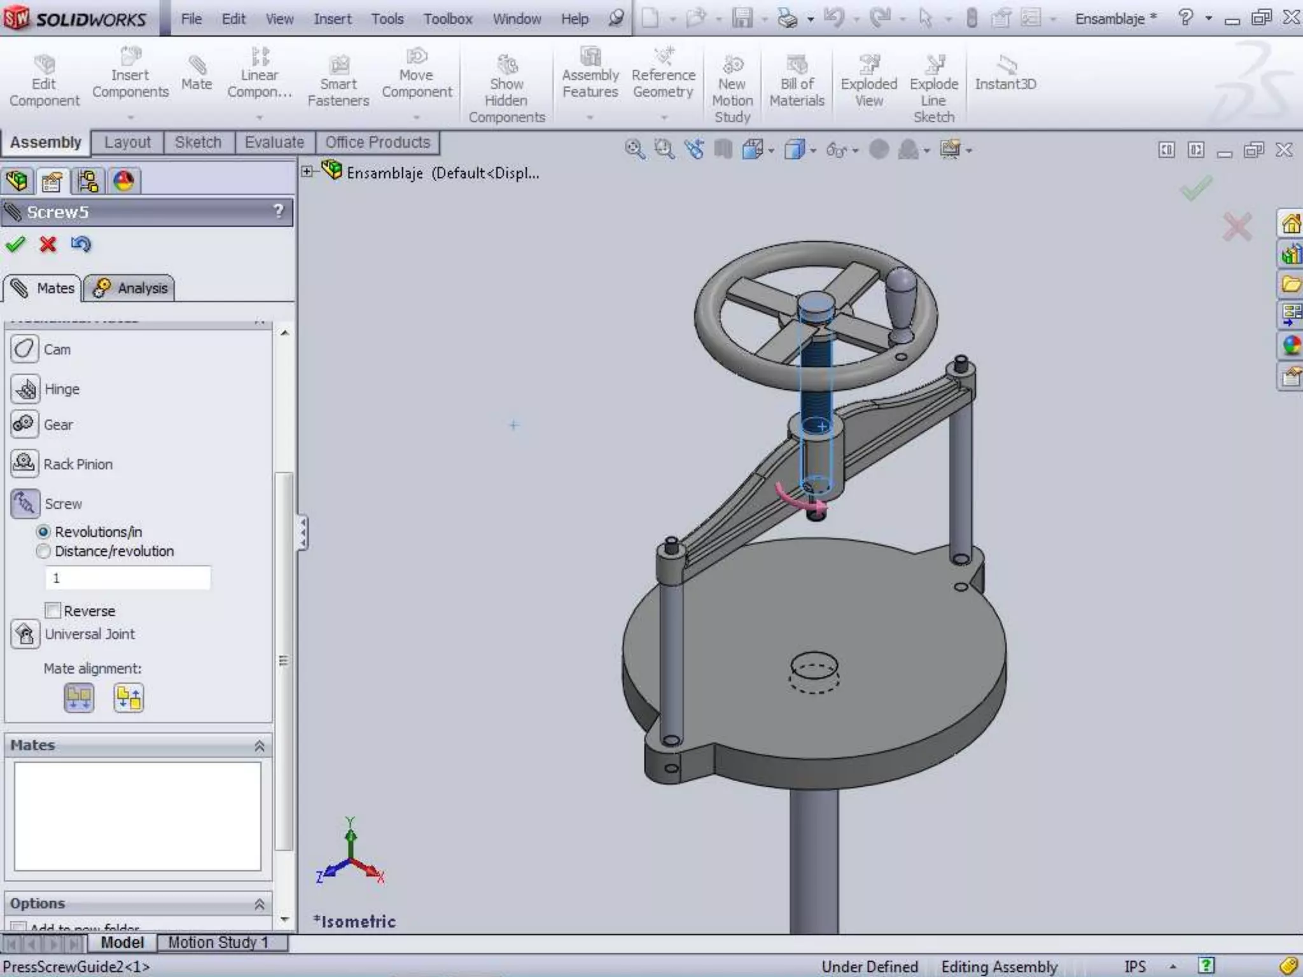Collapse the Options section chevron
Viewport: 1303px width, 977px height.
coord(260,904)
